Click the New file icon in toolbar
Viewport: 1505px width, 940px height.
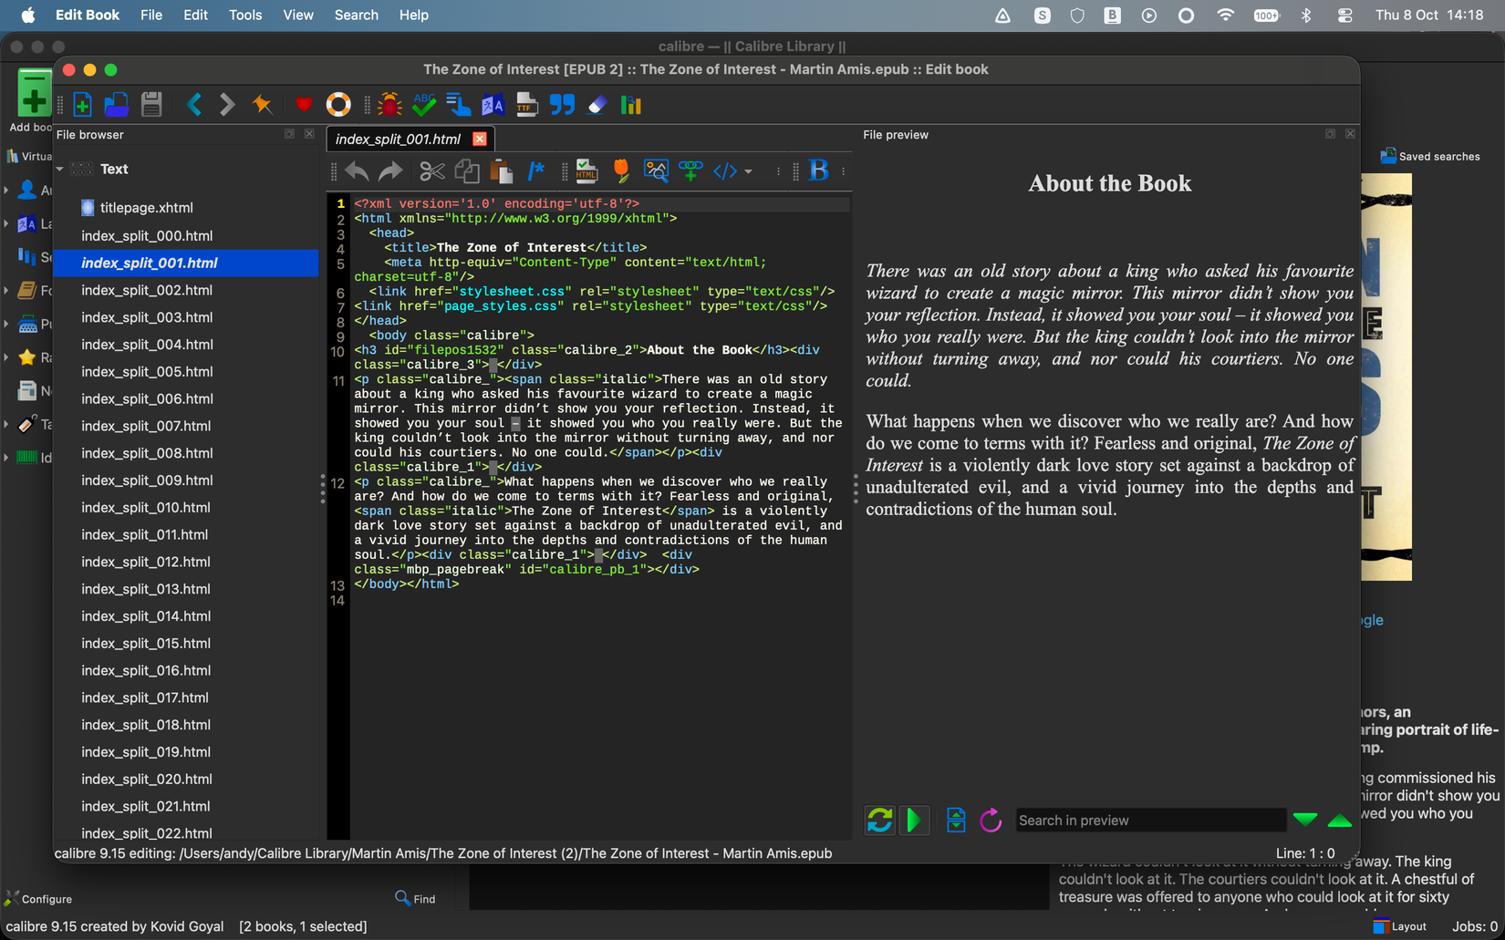(x=82, y=105)
